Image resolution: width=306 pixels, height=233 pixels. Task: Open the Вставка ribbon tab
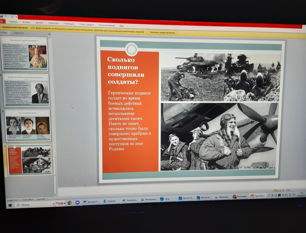26,22
